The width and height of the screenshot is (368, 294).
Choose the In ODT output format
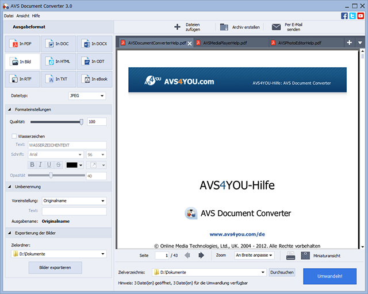point(94,61)
